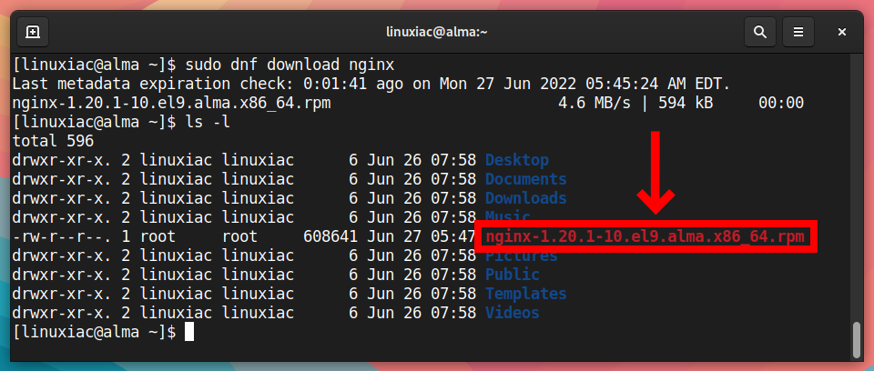Click the 'Jun 27 05:47' timestamp
Viewport: 874px width, 371px height.
point(422,236)
